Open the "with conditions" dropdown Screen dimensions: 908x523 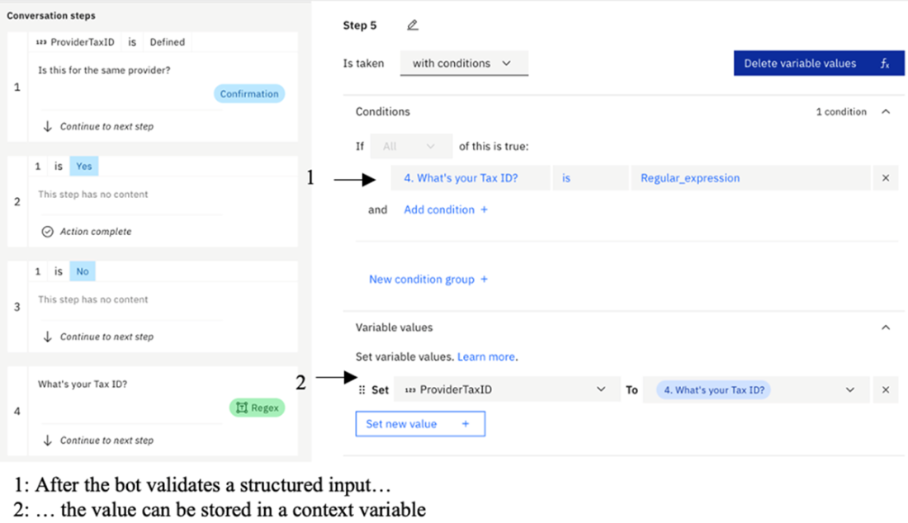coord(463,64)
